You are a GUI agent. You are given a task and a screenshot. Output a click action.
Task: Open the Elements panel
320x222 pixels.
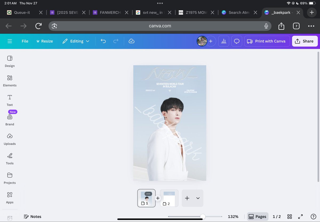[10, 81]
